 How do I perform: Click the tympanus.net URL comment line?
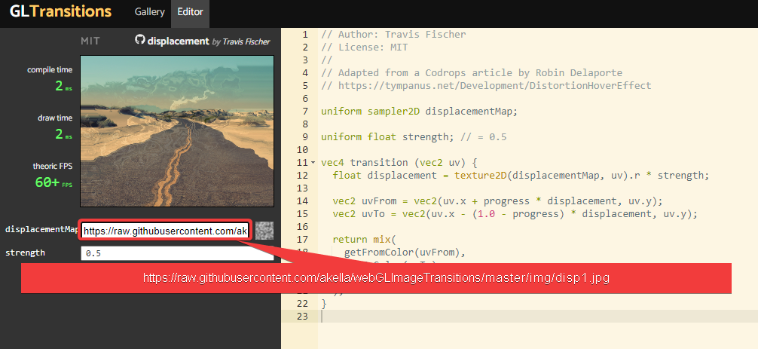486,86
